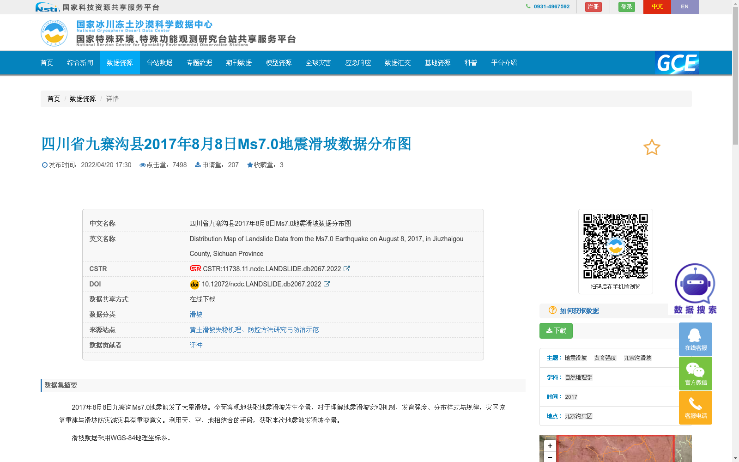Click the 注册 register button
739x462 pixels.
594,7
